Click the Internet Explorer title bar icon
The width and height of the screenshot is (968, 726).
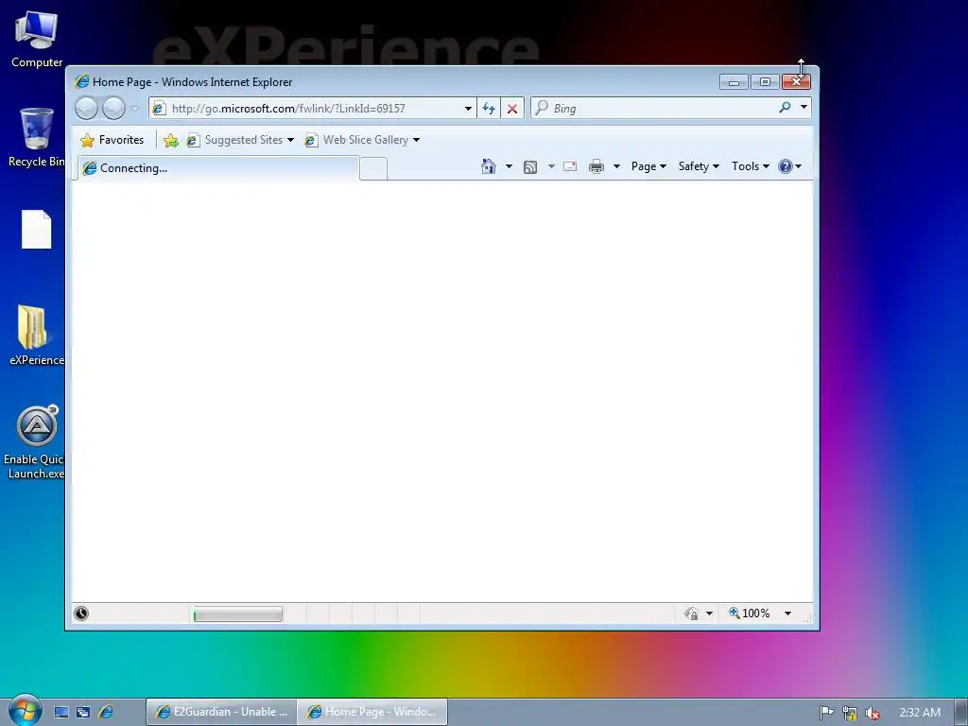(81, 82)
